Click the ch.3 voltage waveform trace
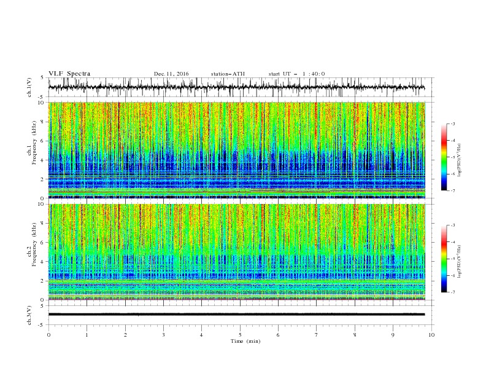Screen dimensions: 486x376 [x=237, y=315]
